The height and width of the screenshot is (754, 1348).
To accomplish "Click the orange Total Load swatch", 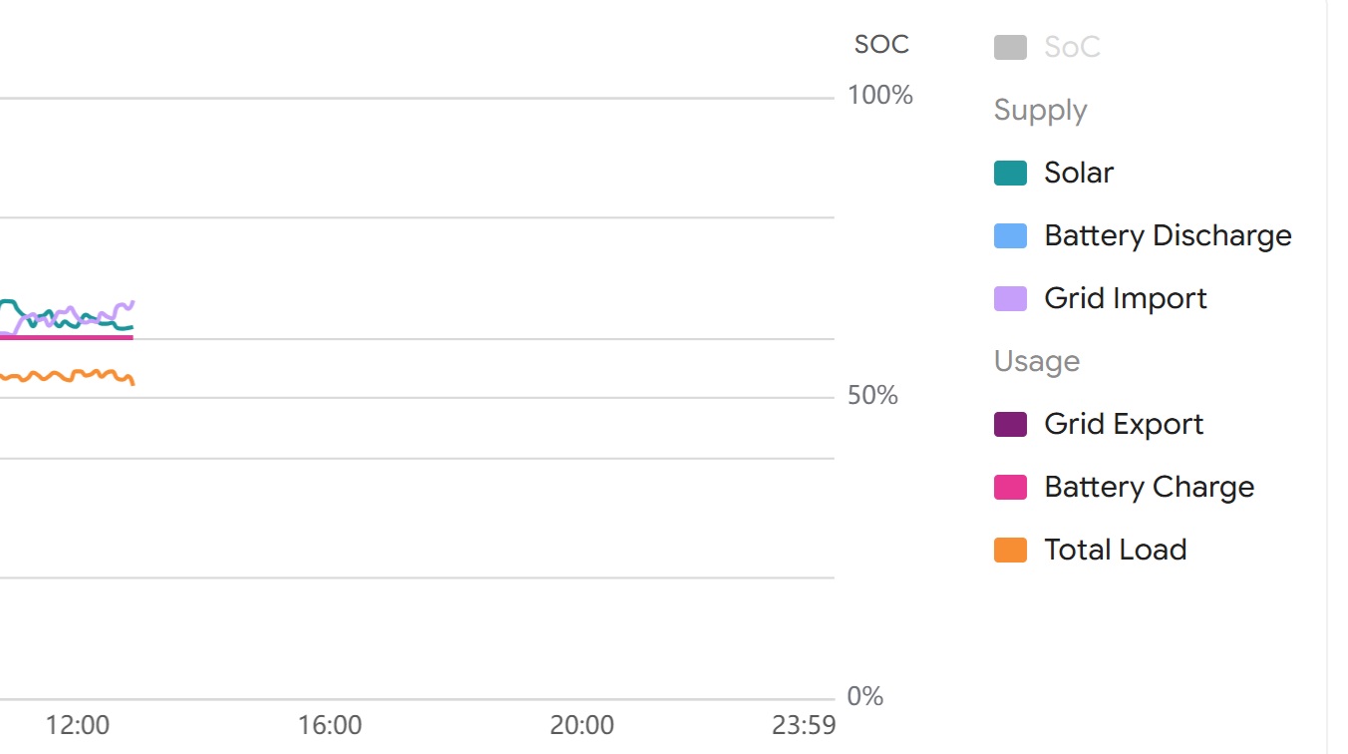I will [x=1010, y=550].
